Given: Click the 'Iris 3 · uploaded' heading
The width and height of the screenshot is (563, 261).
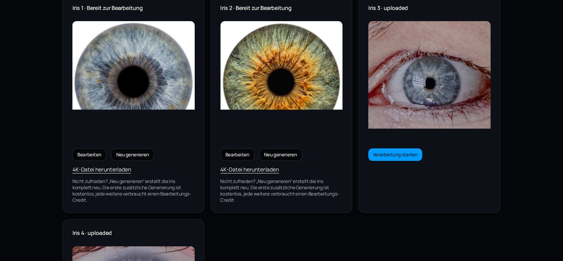Looking at the screenshot, I should pyautogui.click(x=388, y=8).
